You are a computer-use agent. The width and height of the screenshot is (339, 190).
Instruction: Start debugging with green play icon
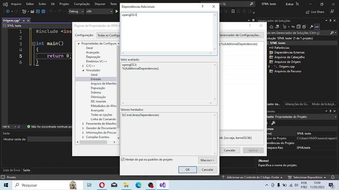[x=117, y=11]
